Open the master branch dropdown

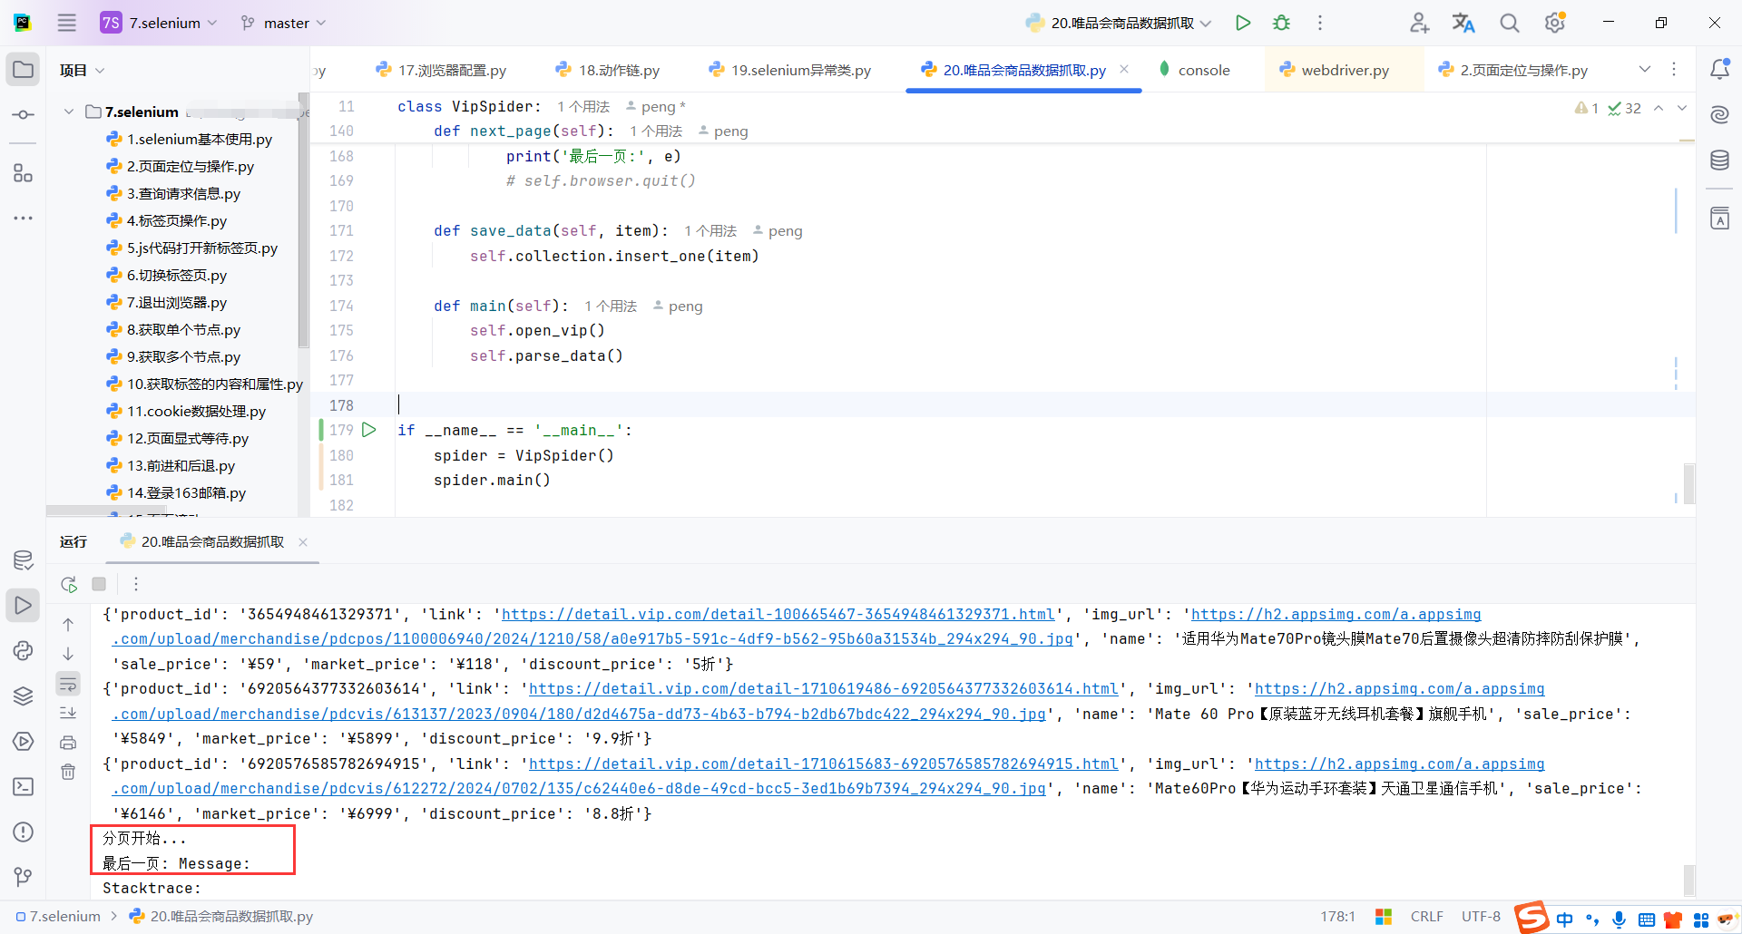coord(283,23)
